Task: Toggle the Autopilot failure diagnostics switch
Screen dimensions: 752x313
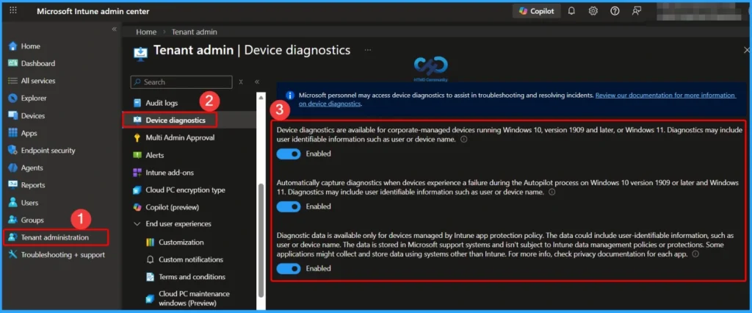Action: click(x=289, y=206)
